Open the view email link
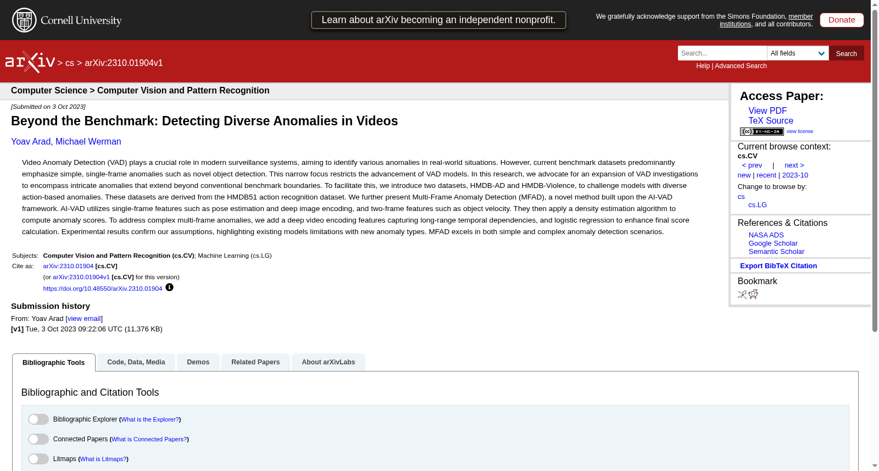The image size is (879, 471). click(84, 319)
